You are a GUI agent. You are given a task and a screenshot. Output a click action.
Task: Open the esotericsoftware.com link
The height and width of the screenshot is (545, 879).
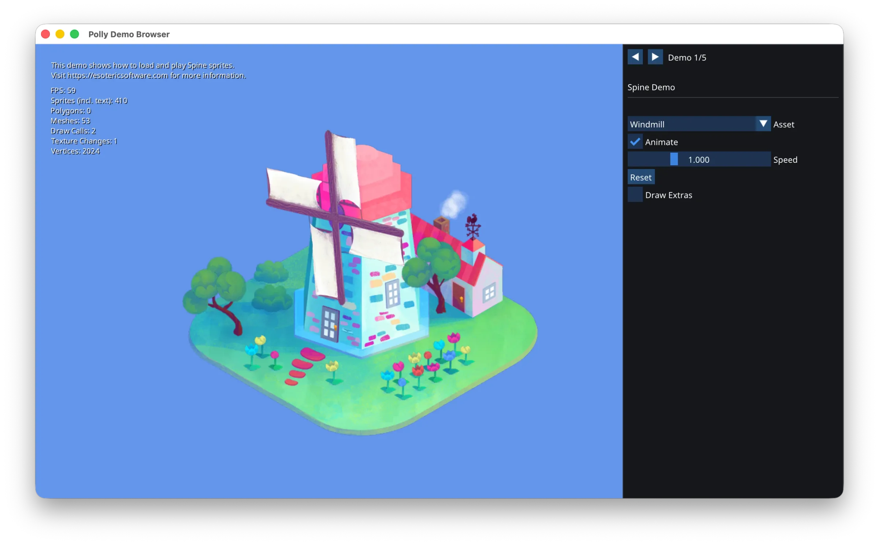click(118, 76)
